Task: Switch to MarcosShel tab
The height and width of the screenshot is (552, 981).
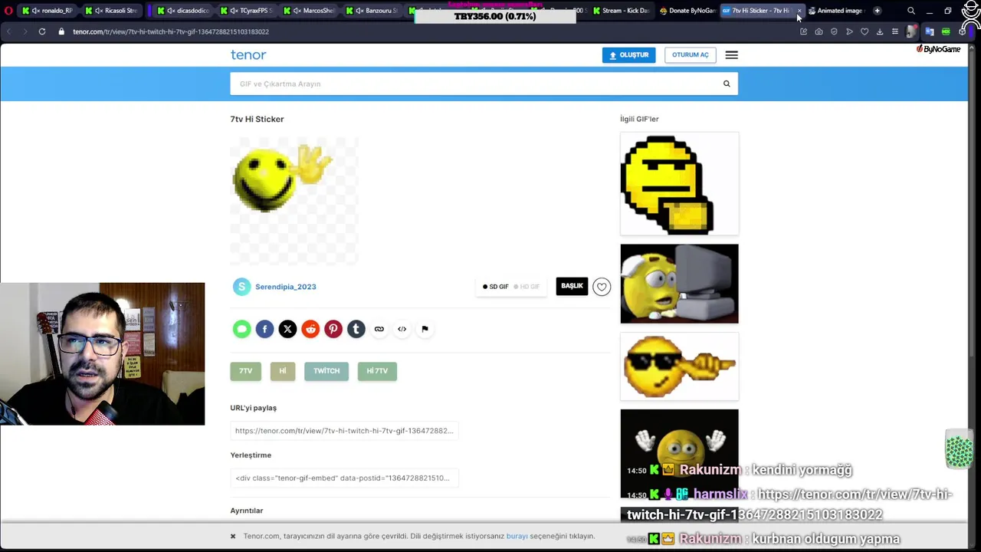Action: tap(310, 11)
